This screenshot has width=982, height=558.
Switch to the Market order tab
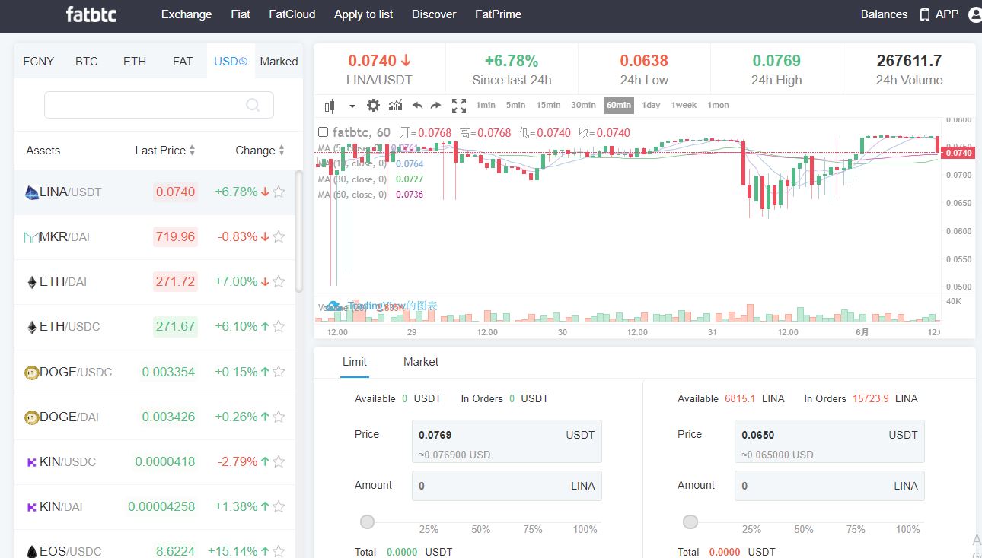point(420,362)
